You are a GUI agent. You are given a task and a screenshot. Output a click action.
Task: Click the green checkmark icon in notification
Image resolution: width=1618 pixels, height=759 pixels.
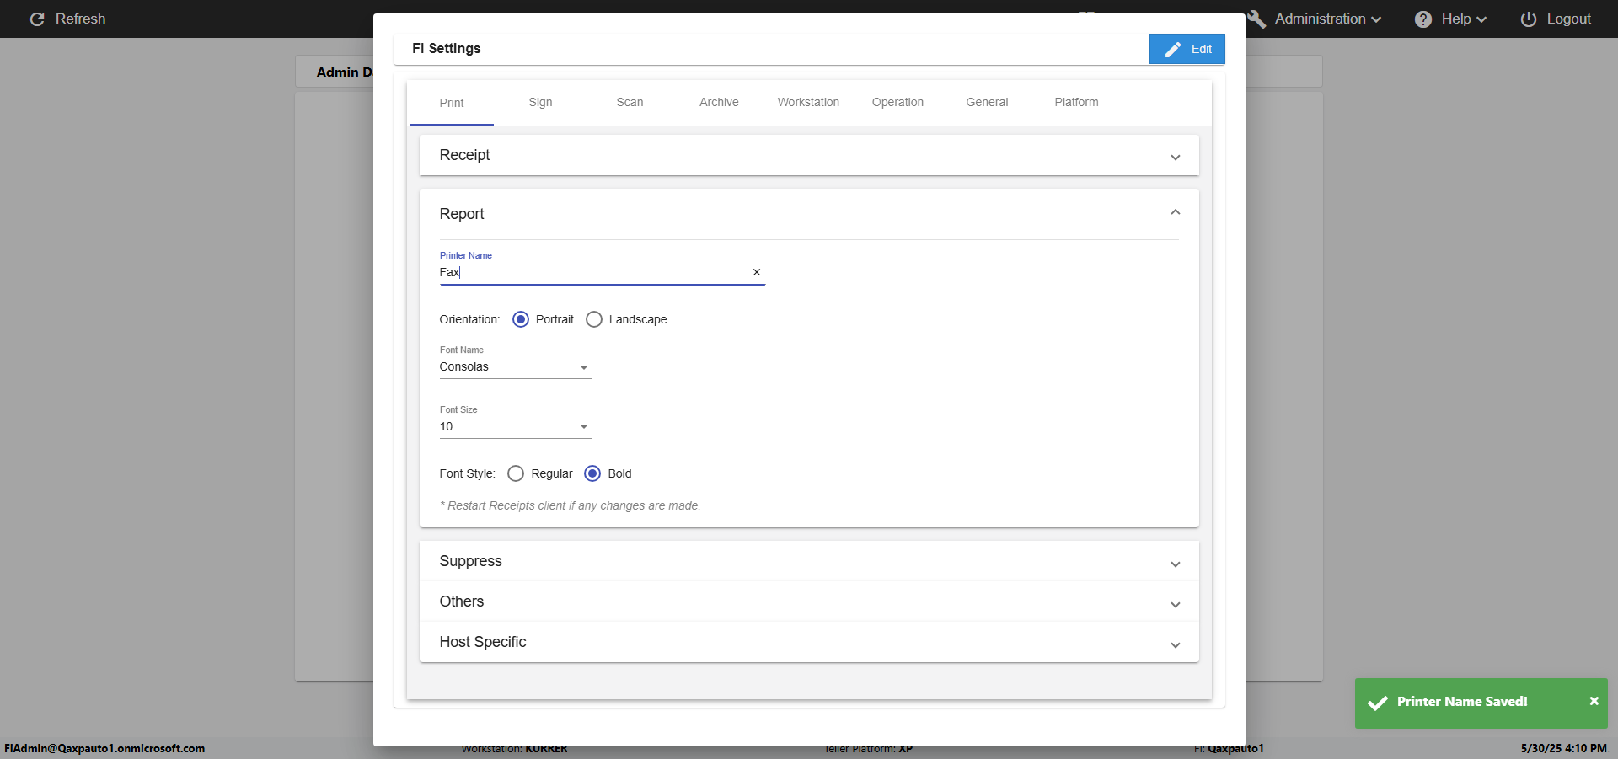click(1378, 703)
